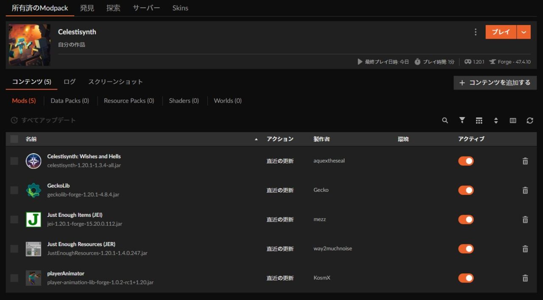Image resolution: width=543 pixels, height=300 pixels.
Task: Delete the Just Enough Resources mod
Action: tap(525, 249)
